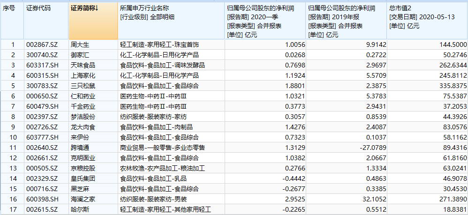Click the 龙大肉食 name cell
Image resolution: width=468 pixels, height=215 pixels.
tap(93, 127)
